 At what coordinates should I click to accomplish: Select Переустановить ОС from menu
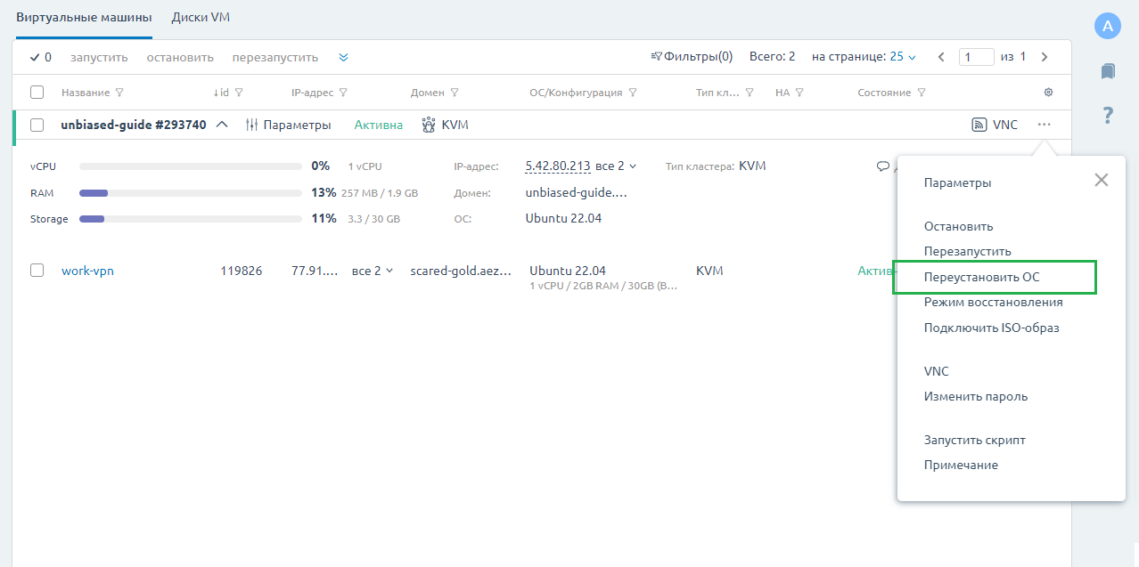click(981, 277)
